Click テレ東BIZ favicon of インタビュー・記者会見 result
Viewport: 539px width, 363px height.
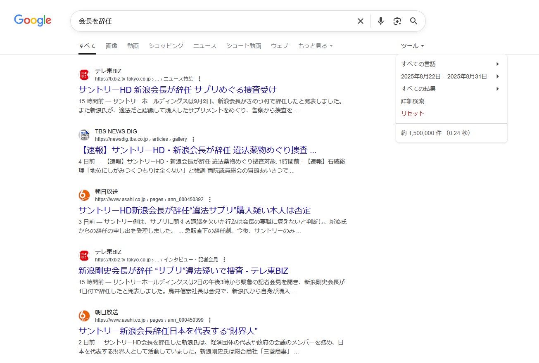pos(84,256)
